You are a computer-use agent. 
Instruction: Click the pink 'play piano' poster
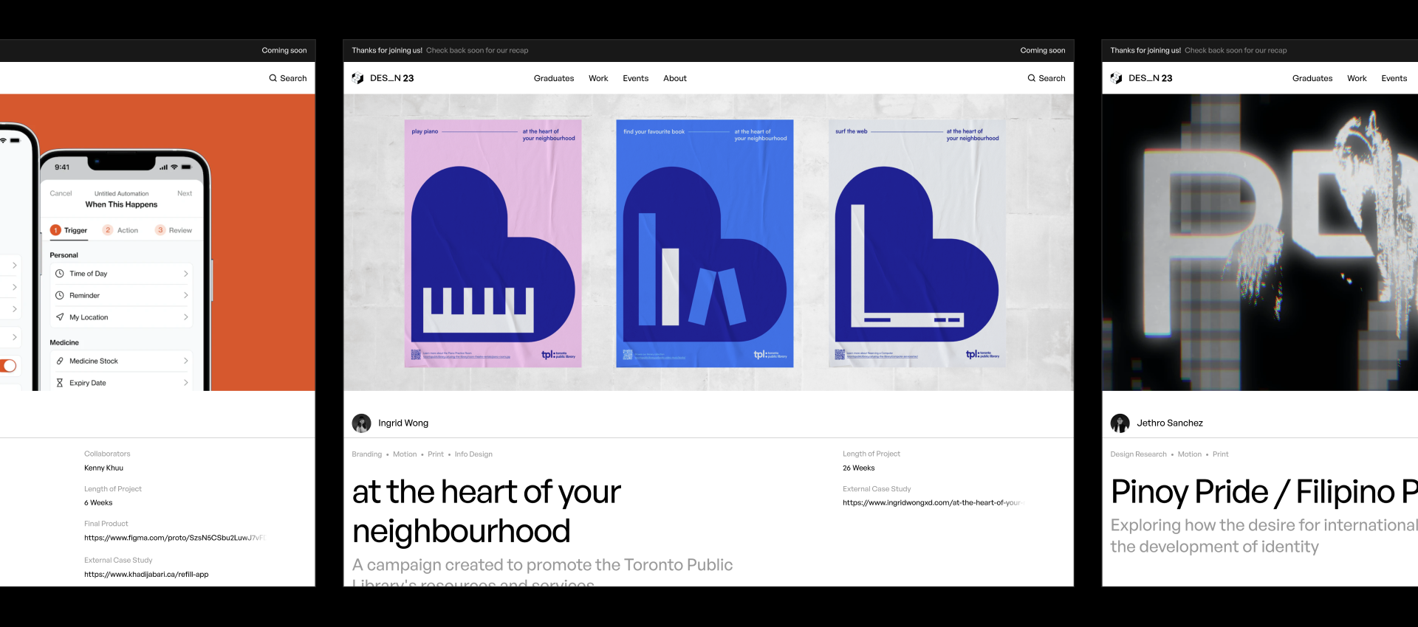point(493,243)
